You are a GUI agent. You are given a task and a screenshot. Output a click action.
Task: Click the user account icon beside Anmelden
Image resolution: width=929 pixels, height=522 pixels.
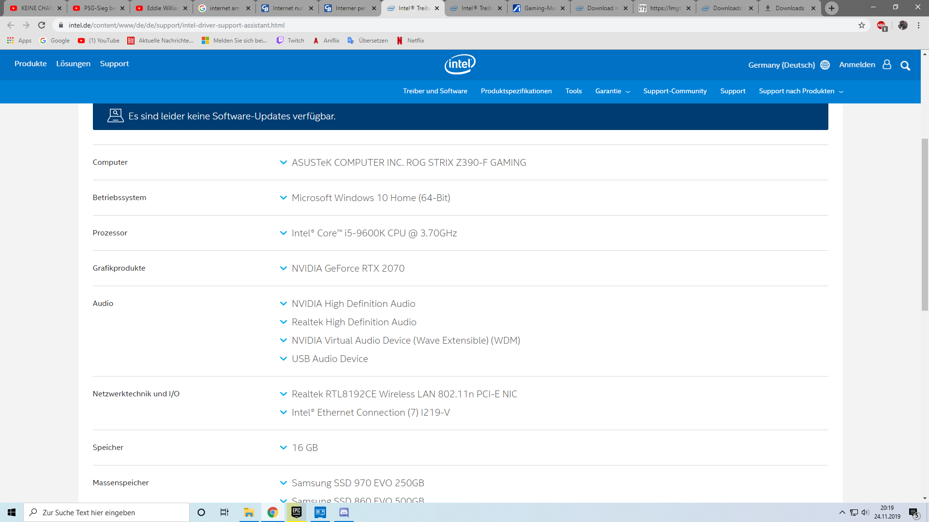[886, 65]
